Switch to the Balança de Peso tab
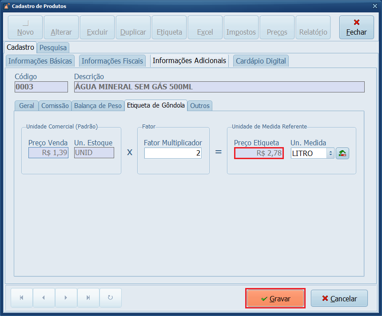 (98, 106)
